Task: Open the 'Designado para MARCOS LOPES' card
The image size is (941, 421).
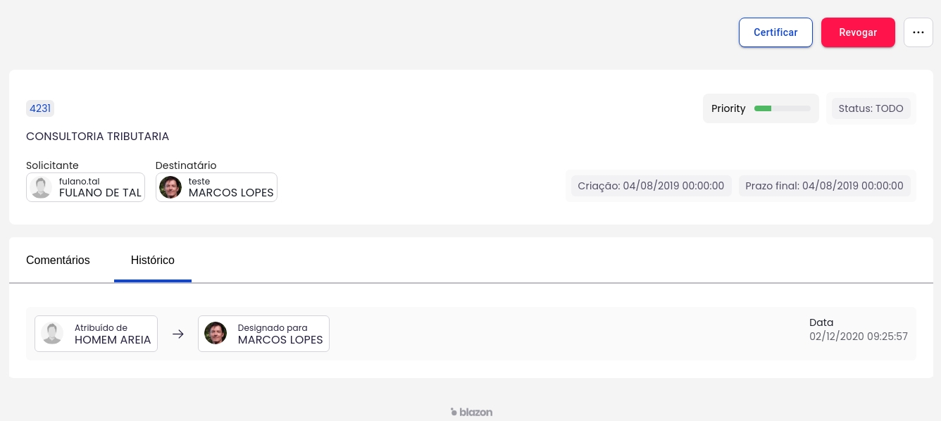Action: pos(263,334)
